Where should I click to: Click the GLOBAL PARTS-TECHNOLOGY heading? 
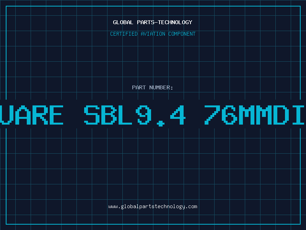point(153,22)
